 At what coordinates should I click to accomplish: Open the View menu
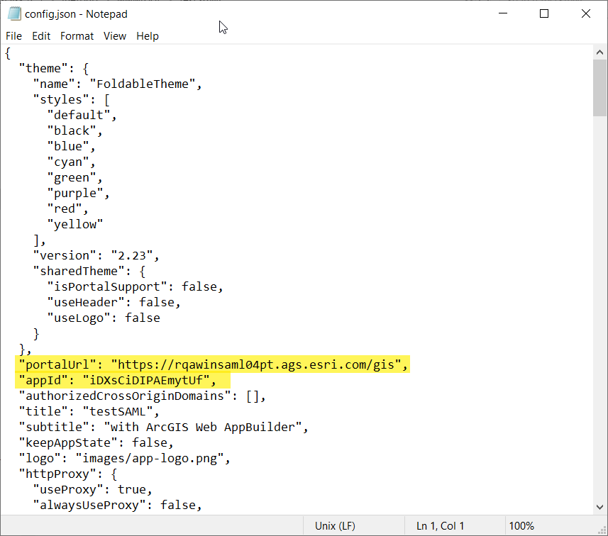[x=115, y=36]
